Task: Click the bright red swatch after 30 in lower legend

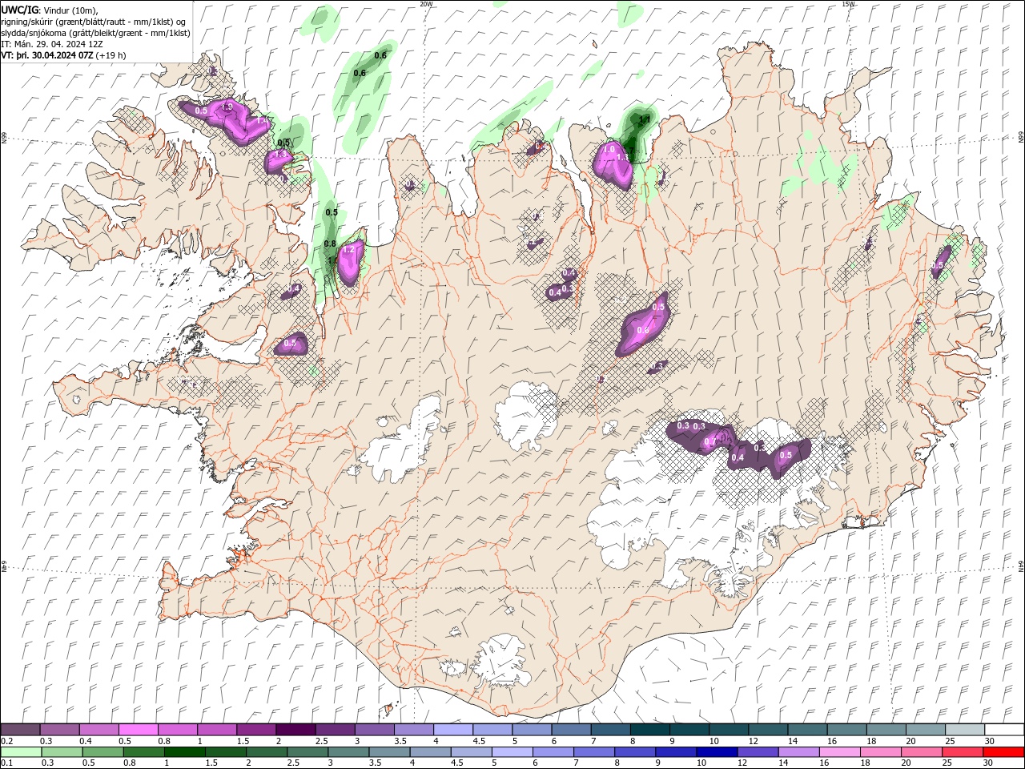Action: [x=1003, y=752]
